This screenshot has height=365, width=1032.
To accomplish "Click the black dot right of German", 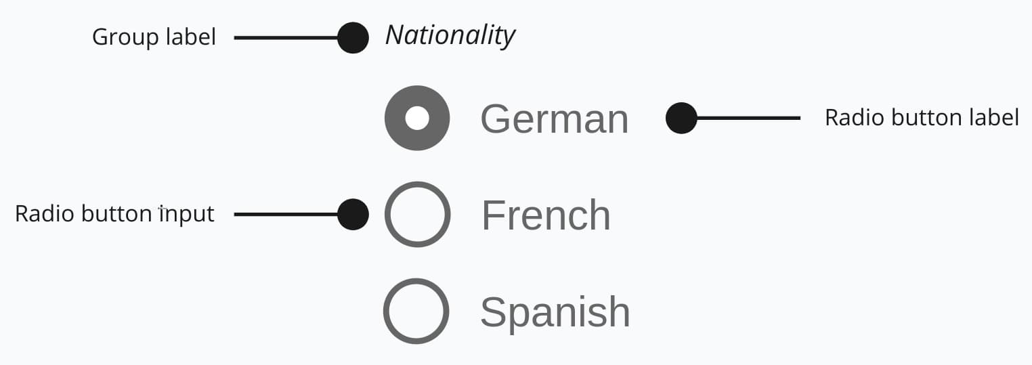I will click(681, 118).
